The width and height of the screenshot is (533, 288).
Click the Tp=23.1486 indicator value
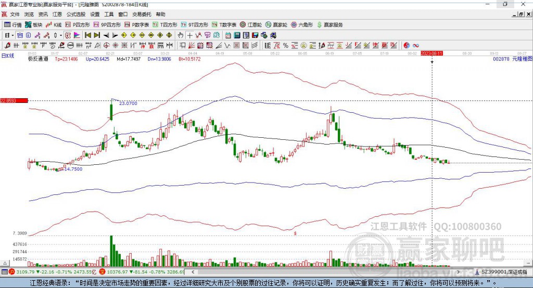click(66, 59)
